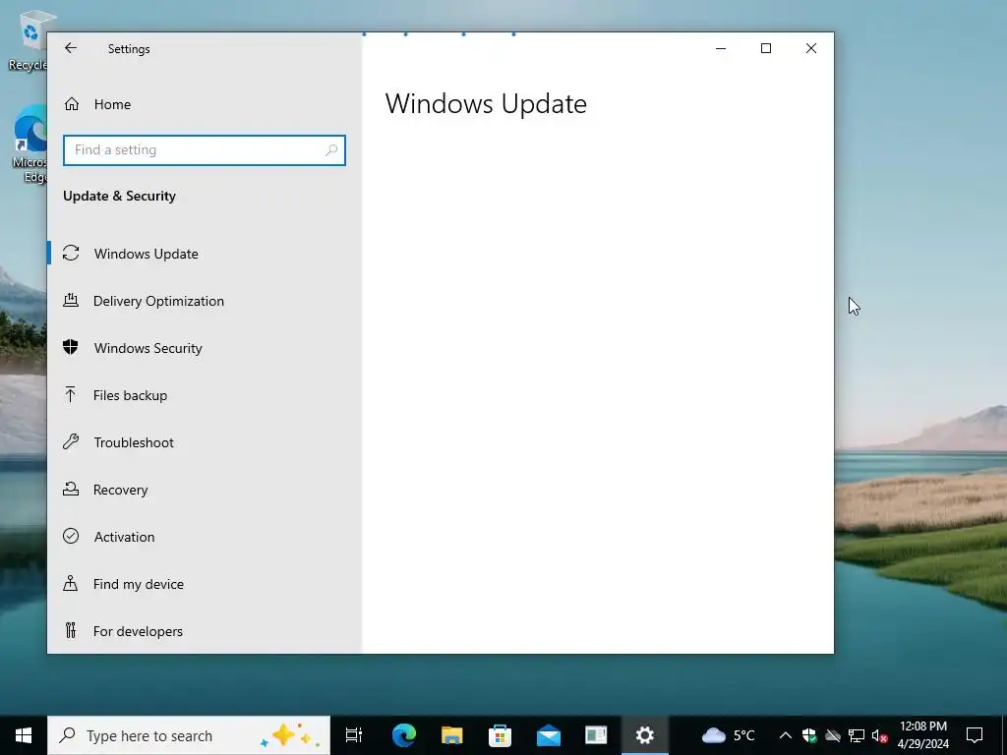Open Task View from the taskbar
The height and width of the screenshot is (755, 1007).
tap(354, 735)
